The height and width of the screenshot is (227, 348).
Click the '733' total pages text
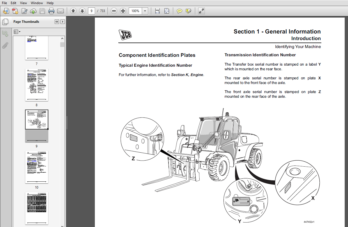102,11
